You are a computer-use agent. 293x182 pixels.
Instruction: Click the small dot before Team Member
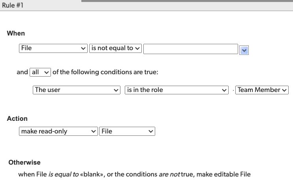point(233,90)
